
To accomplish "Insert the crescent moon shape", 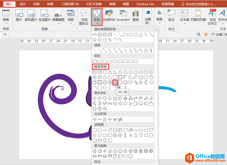I will pos(146,82).
